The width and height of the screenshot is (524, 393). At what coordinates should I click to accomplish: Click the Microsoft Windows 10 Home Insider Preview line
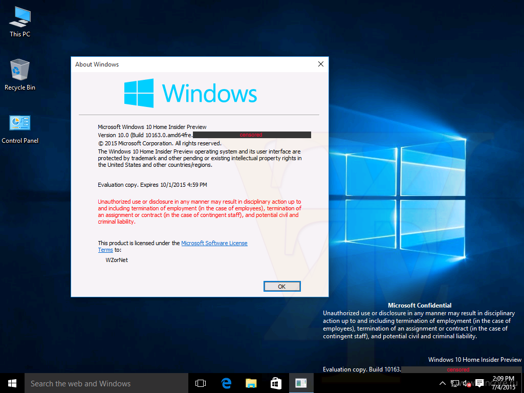point(152,127)
